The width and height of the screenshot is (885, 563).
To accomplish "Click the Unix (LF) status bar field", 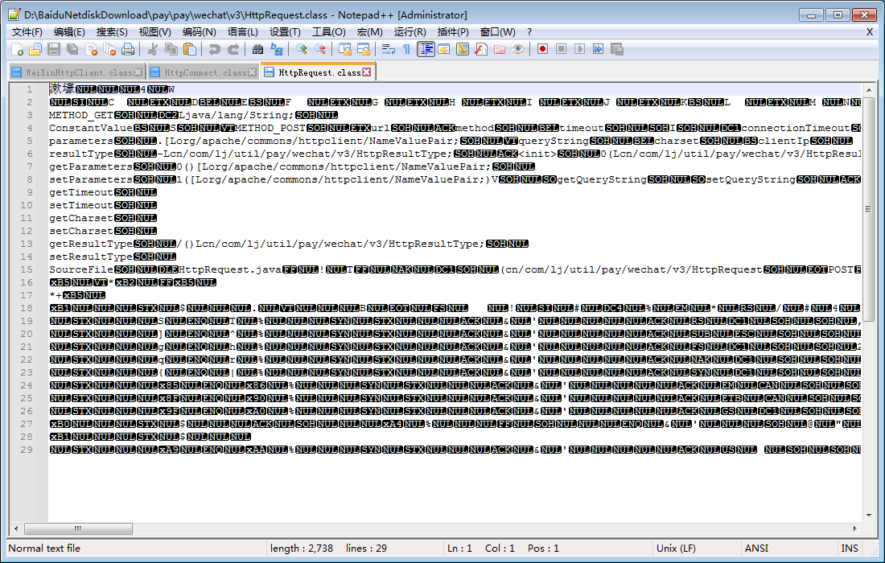I will (x=695, y=549).
